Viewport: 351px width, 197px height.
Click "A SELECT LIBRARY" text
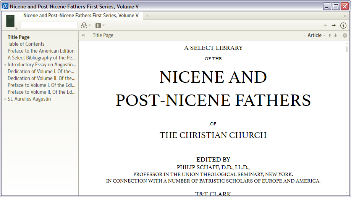point(213,48)
